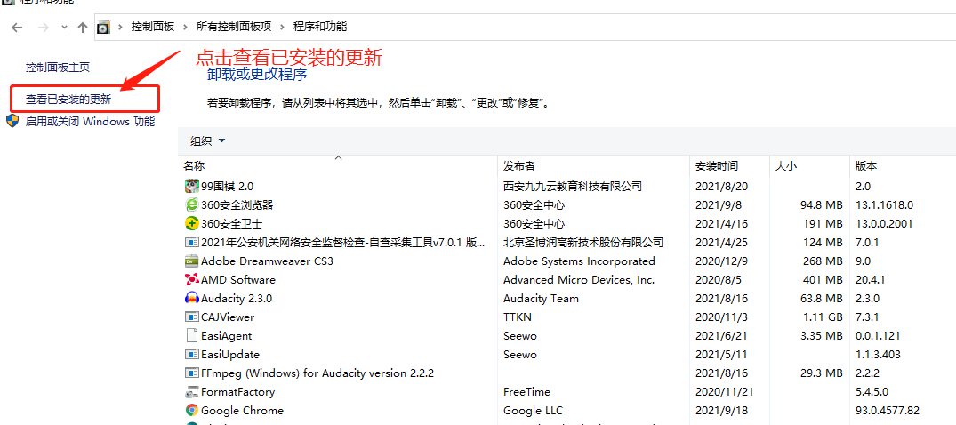Select the AMD Software icon
The height and width of the screenshot is (425, 956).
coord(192,280)
